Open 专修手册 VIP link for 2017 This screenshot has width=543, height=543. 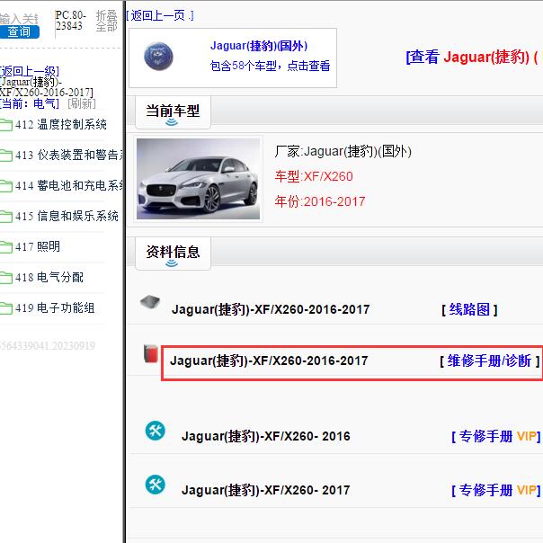(x=496, y=490)
